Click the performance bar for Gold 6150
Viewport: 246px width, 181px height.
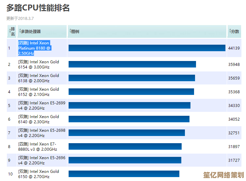pyautogui.click(x=124, y=174)
